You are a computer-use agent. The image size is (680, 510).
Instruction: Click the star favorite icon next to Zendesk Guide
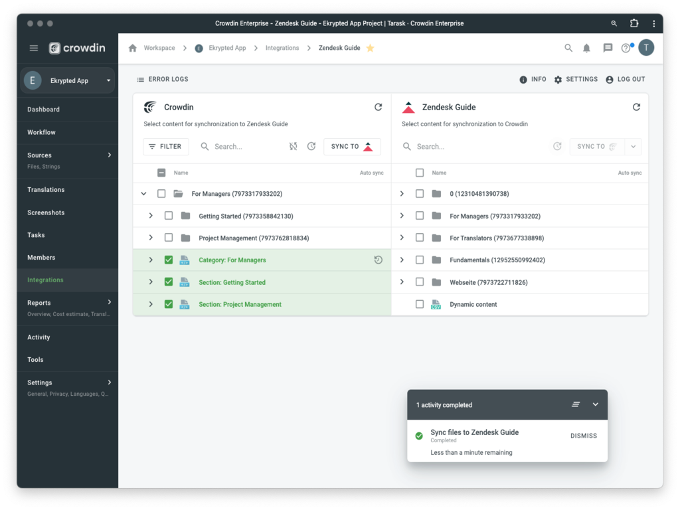point(371,48)
